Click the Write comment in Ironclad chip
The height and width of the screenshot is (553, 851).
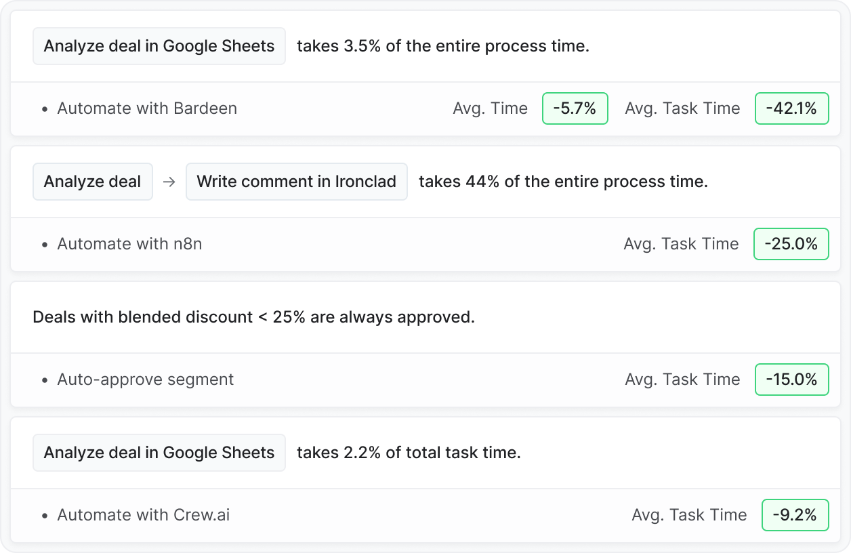click(296, 182)
